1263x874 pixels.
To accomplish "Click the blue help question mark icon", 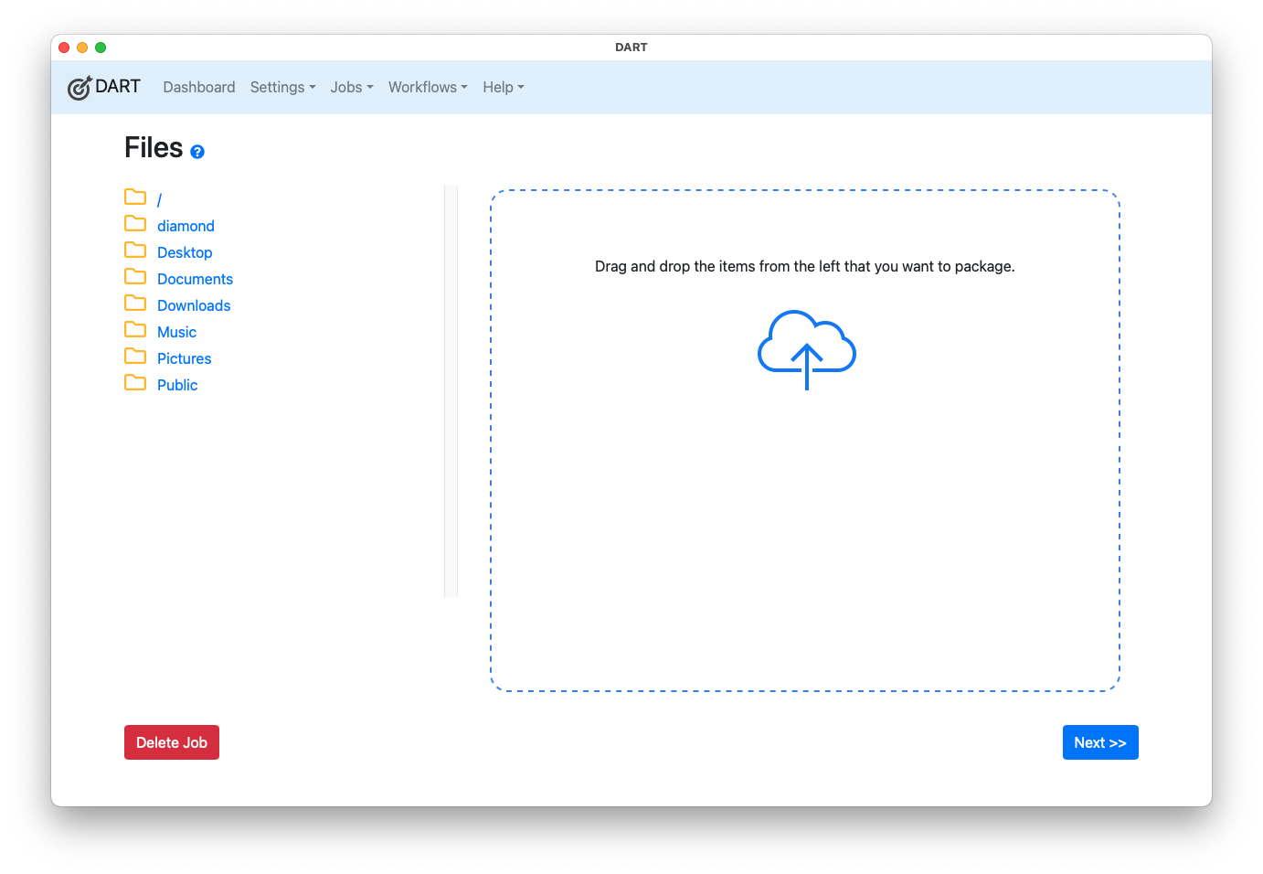I will pyautogui.click(x=197, y=152).
